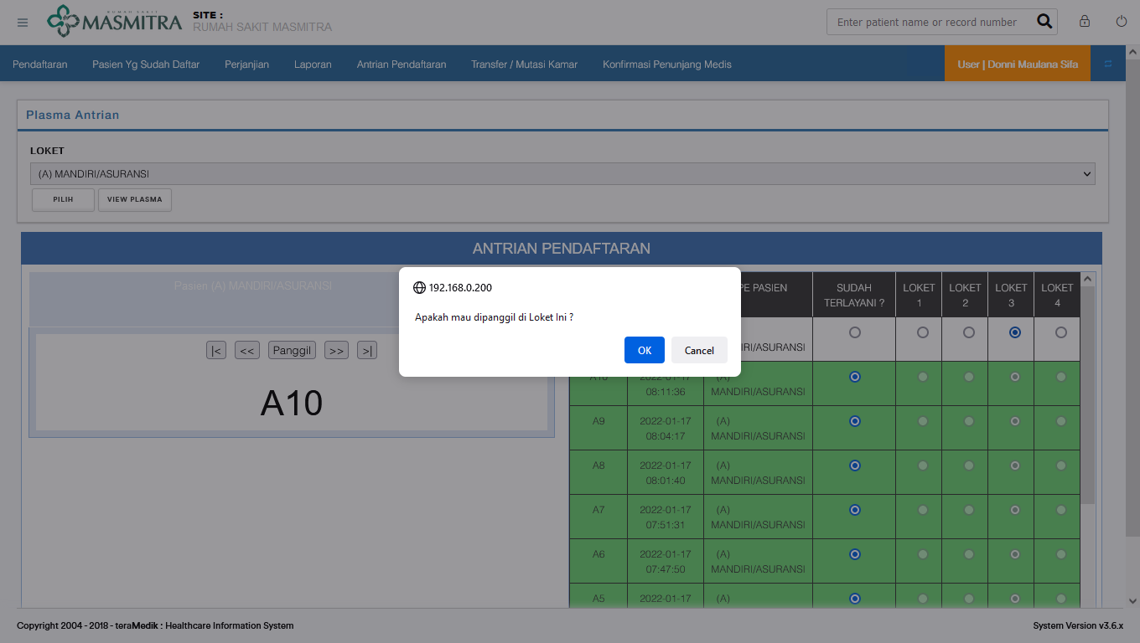
Task: Click the Masmitra hospital logo
Action: pos(114,21)
